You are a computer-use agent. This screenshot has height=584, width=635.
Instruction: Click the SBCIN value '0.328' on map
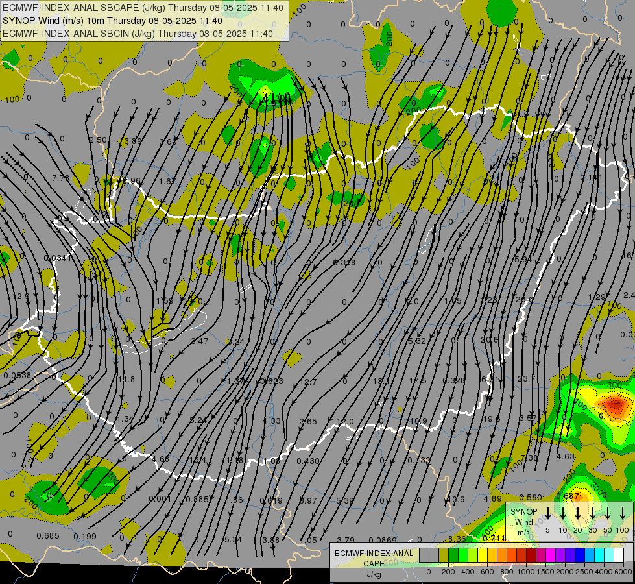[x=453, y=380]
